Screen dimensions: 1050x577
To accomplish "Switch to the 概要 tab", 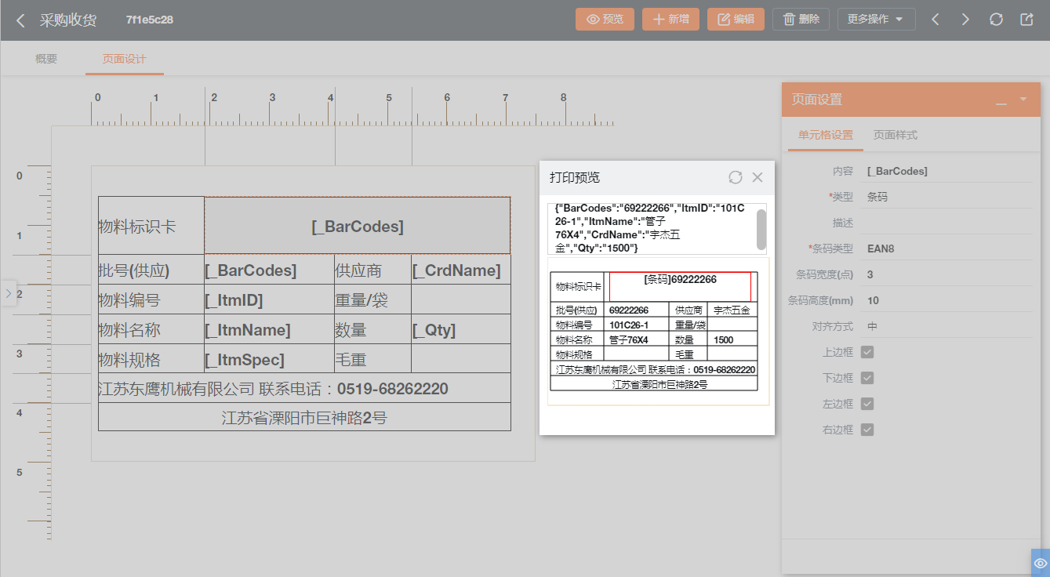I will click(x=46, y=59).
